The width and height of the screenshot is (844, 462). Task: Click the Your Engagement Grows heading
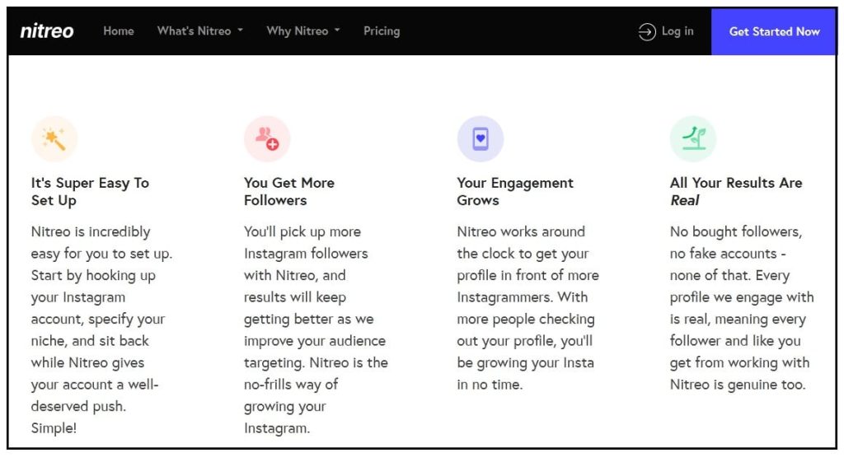(515, 191)
